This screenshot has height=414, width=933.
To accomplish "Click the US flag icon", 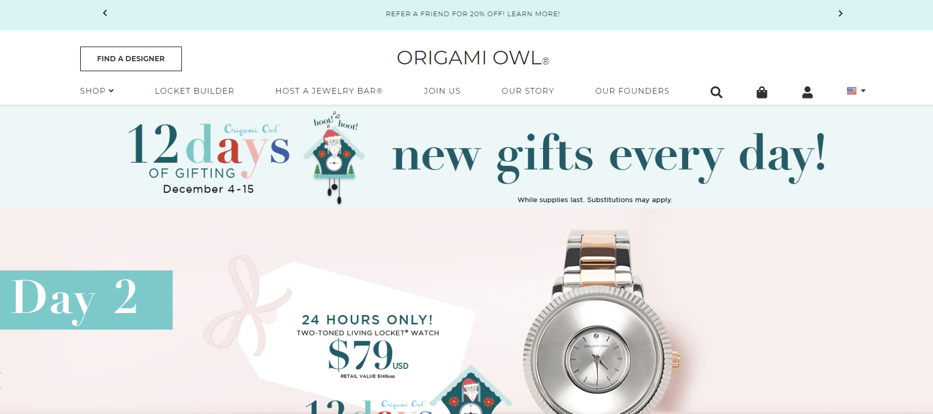I will click(x=852, y=91).
